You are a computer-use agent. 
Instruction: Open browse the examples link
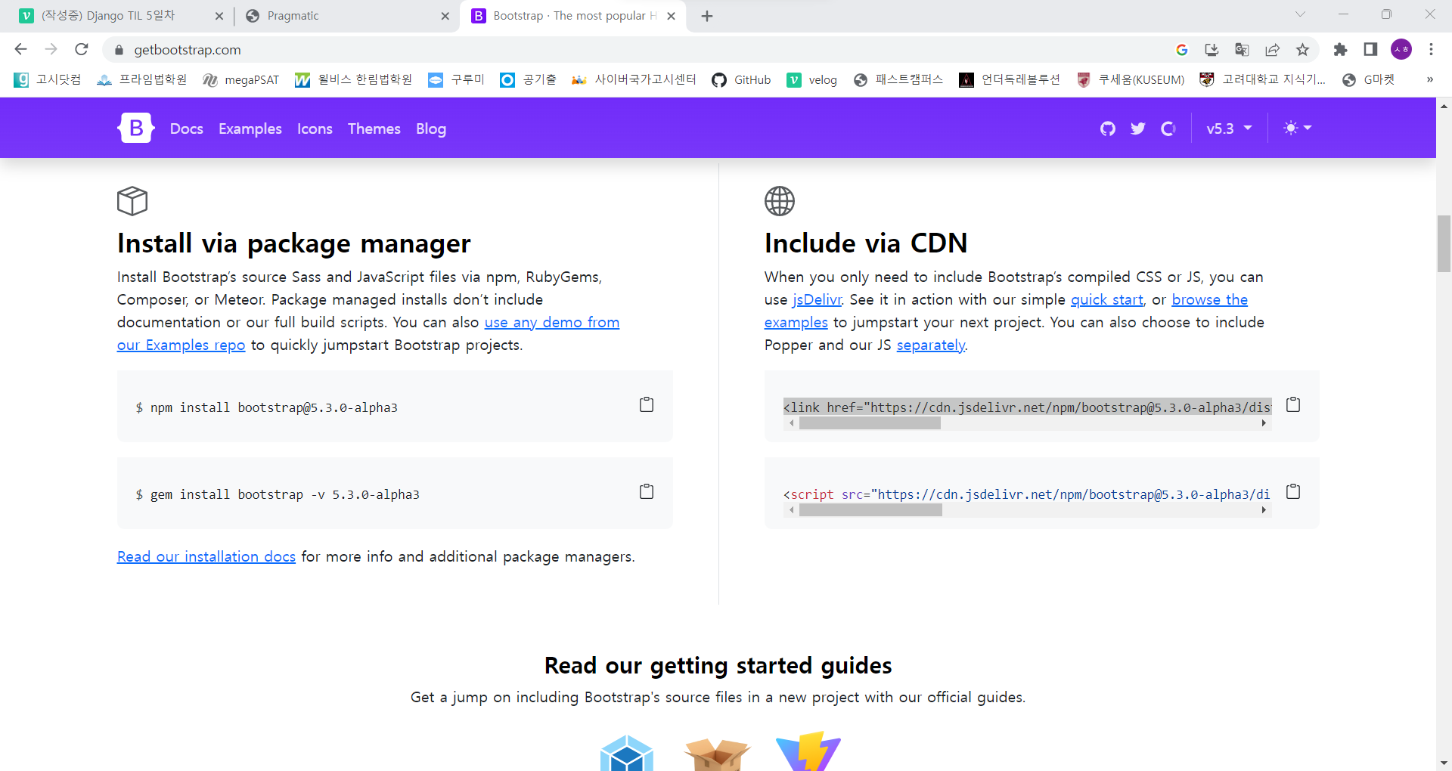(x=1209, y=299)
